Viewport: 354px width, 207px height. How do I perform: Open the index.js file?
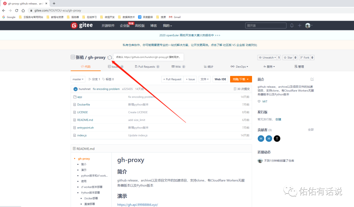82,135
